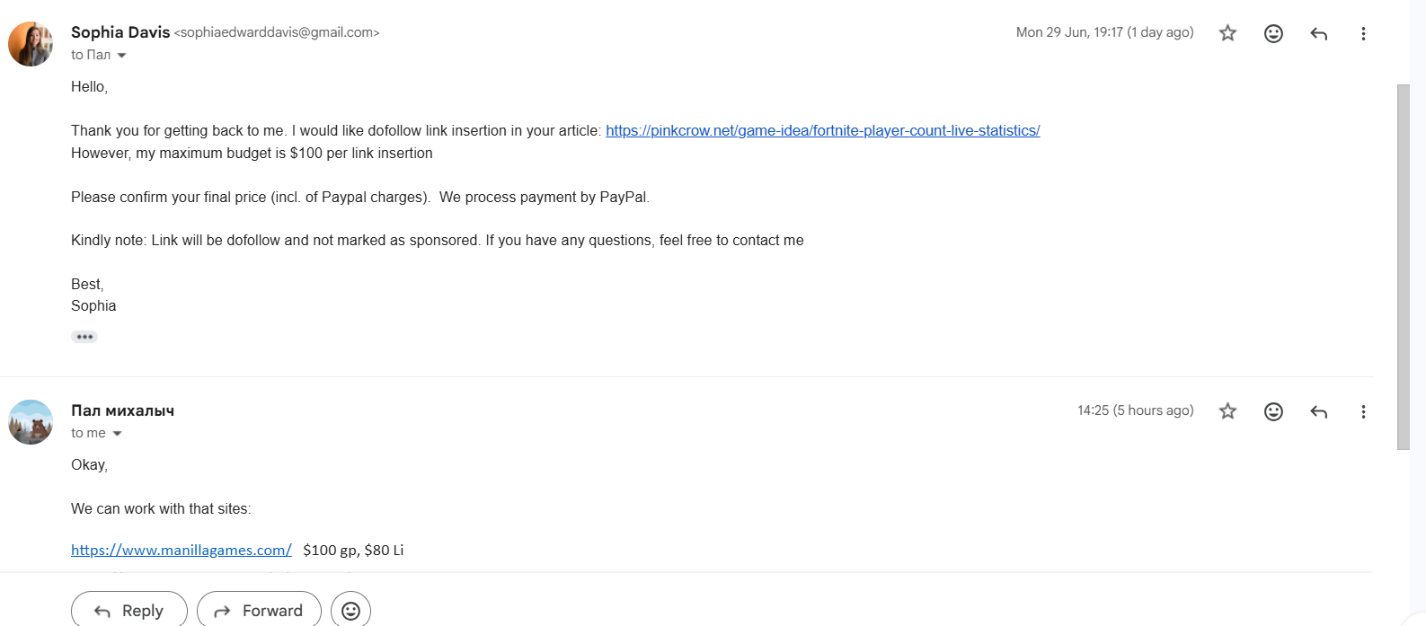The width and height of the screenshot is (1426, 626).
Task: Expand recipient details under Sophia Davis
Action: pyautogui.click(x=121, y=56)
